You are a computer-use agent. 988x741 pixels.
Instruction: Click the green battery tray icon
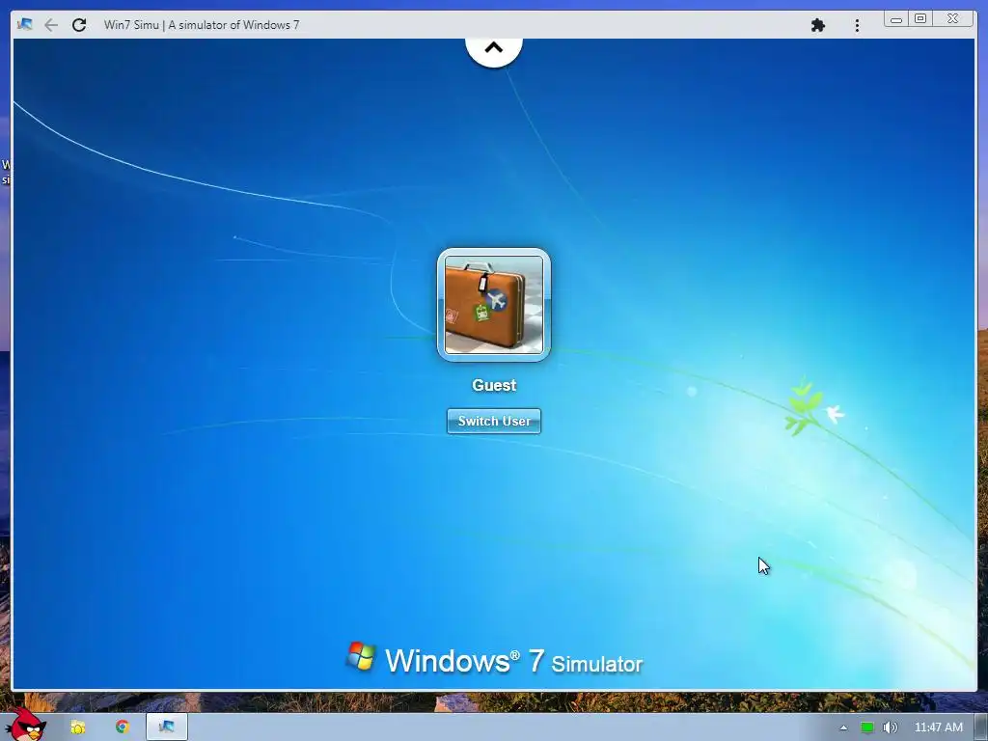pyautogui.click(x=867, y=727)
